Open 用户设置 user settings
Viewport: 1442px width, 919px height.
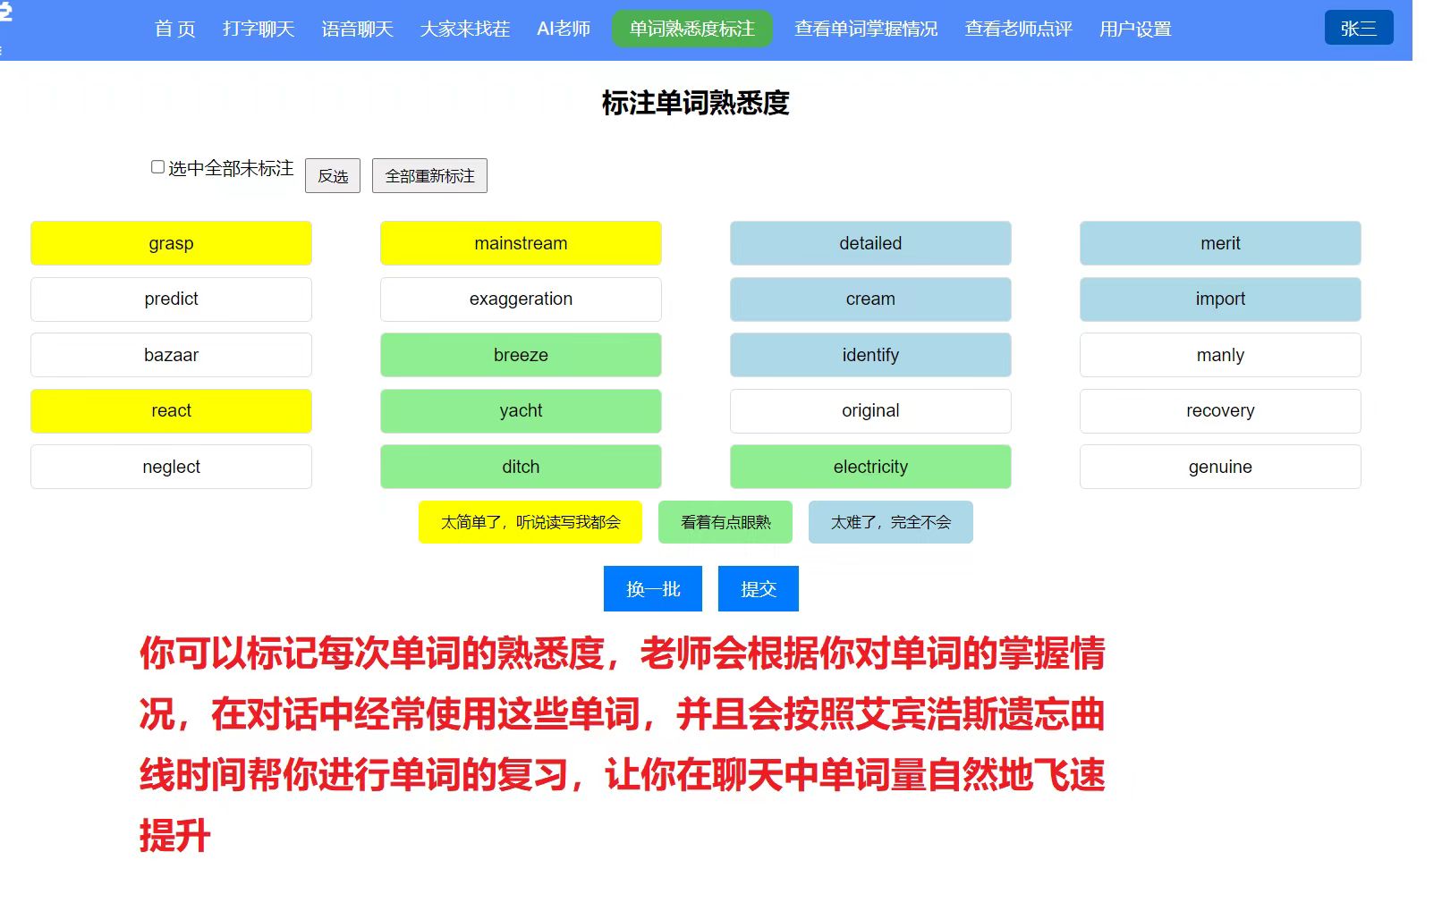click(x=1132, y=29)
